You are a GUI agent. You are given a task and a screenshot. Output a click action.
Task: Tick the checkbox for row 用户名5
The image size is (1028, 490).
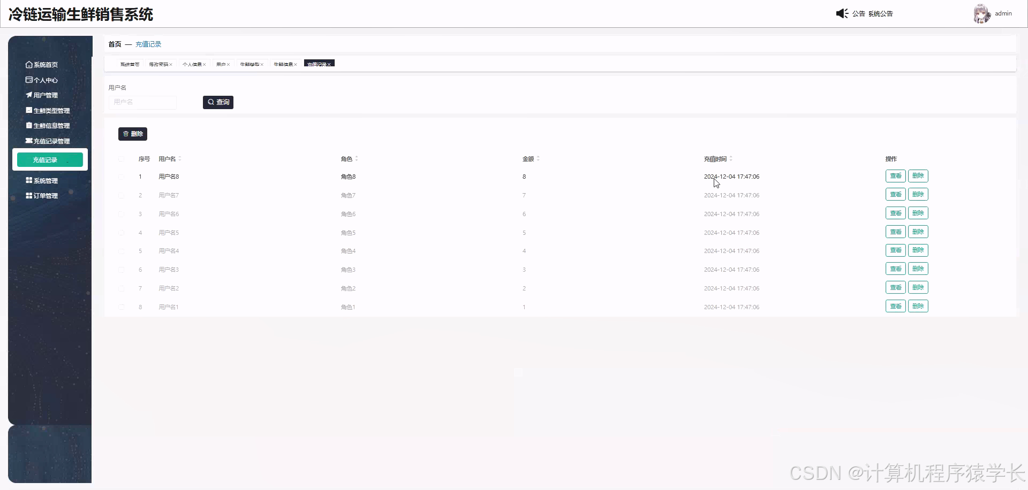coord(122,233)
